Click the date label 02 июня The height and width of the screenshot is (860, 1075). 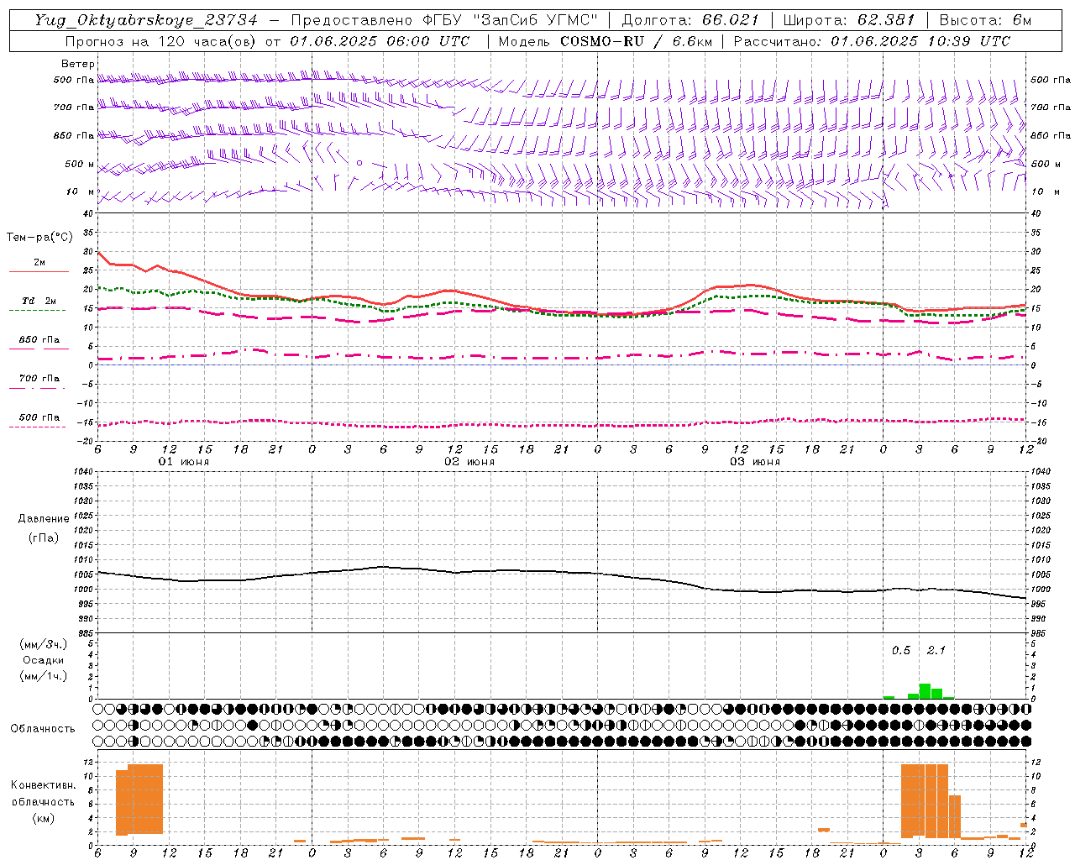tap(469, 462)
